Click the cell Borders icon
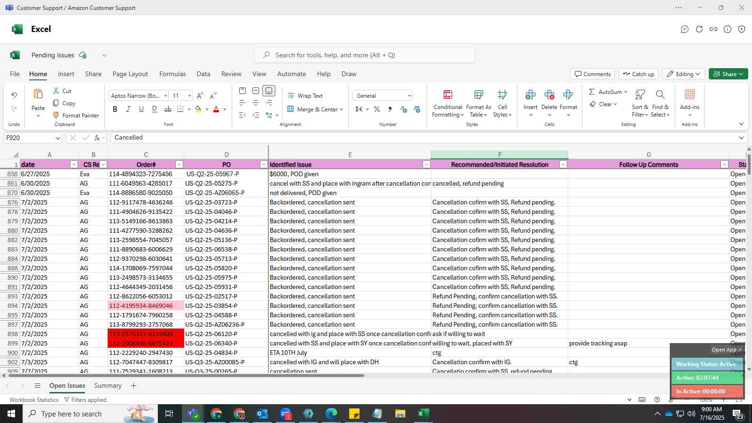The image size is (752, 423). (180, 109)
